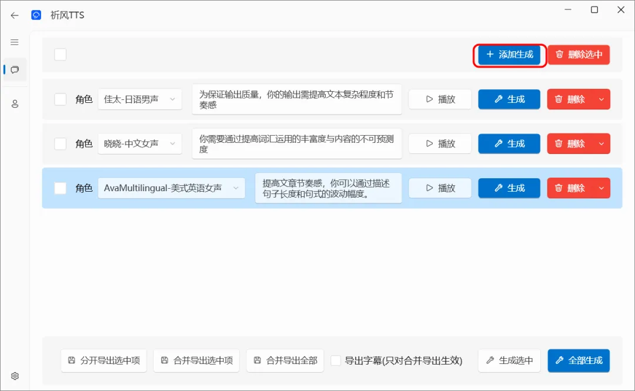Open the 佳太-日语男声 voice dropdown

pyautogui.click(x=140, y=99)
